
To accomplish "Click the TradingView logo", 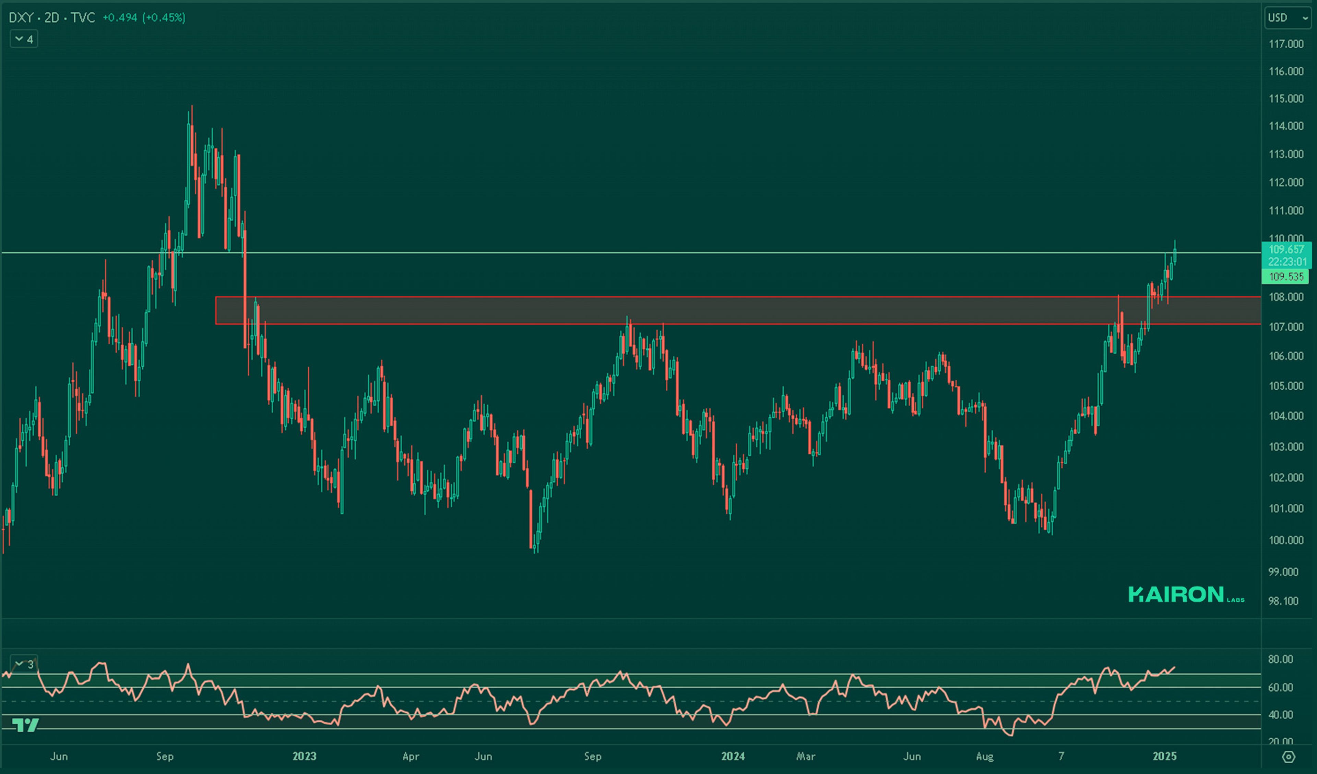I will coord(25,725).
